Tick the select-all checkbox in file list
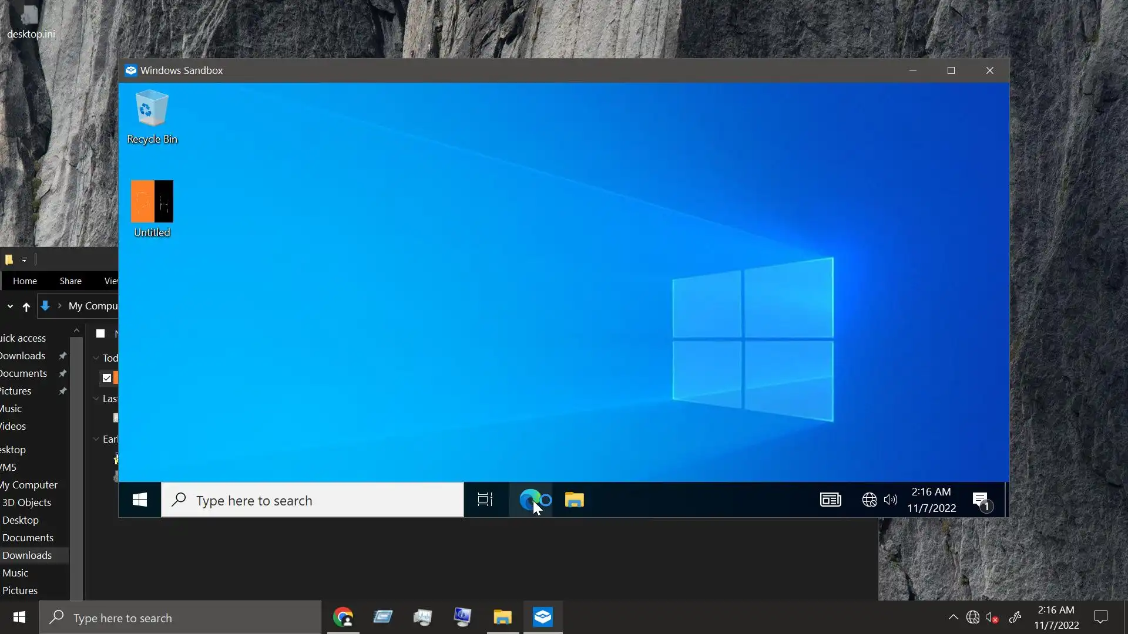This screenshot has width=1128, height=634. click(100, 333)
